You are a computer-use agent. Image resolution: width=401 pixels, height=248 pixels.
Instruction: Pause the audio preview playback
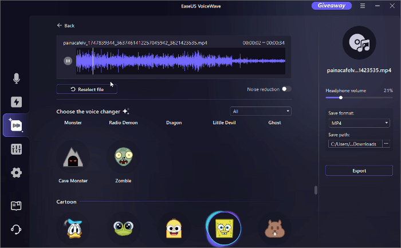[x=68, y=61]
